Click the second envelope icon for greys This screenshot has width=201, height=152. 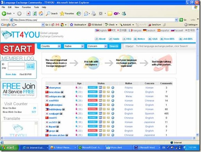108,131
